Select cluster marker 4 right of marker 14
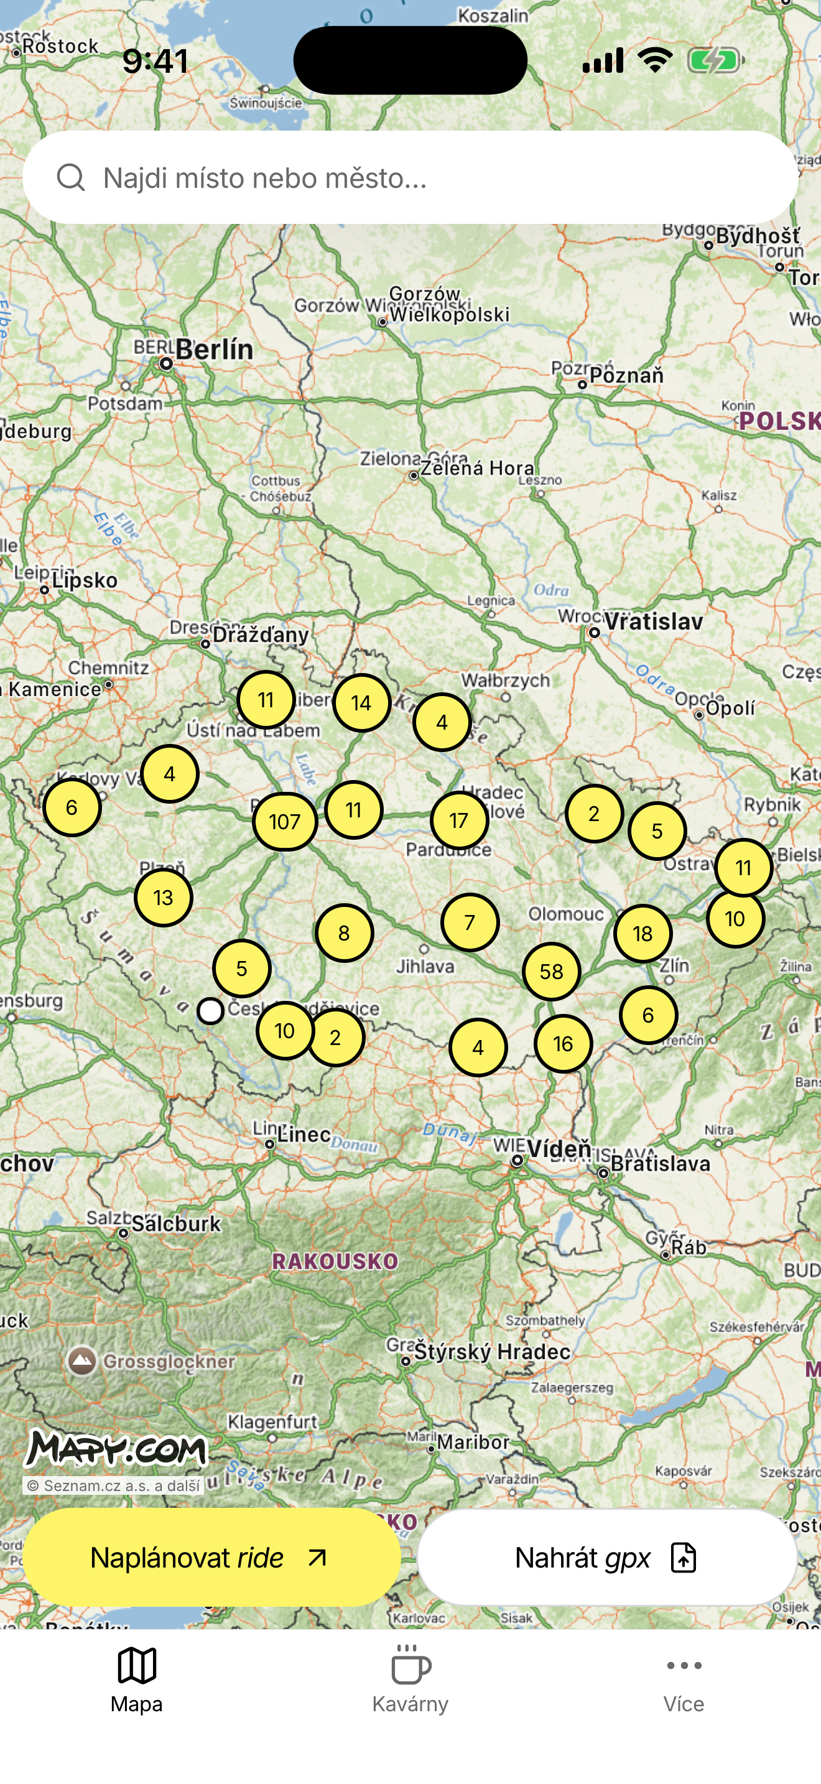Screen dimensions: 821x1784 tap(442, 722)
